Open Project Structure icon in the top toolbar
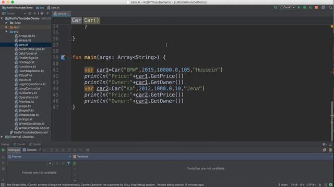Image resolution: width=334 pixels, height=187 pixels. (324, 7)
